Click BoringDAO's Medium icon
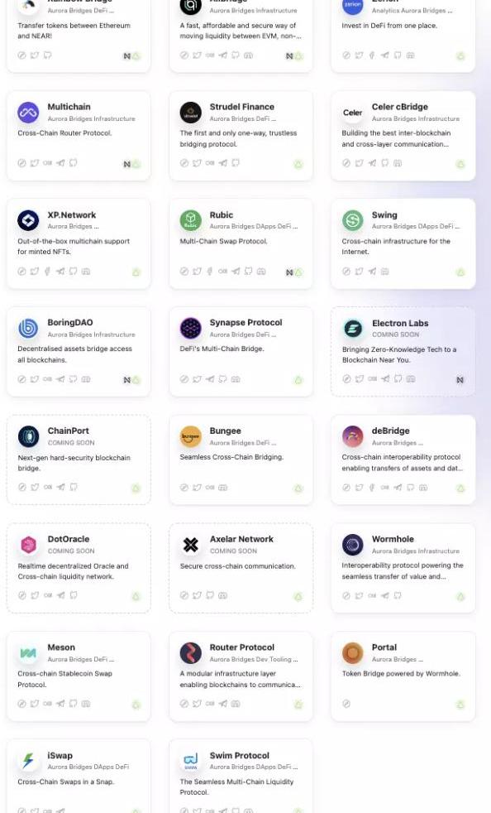491x813 pixels. [x=47, y=379]
